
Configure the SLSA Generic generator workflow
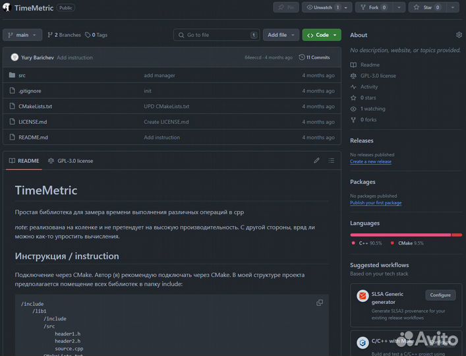tap(440, 295)
